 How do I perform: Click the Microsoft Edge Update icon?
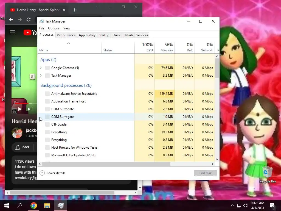click(x=47, y=155)
